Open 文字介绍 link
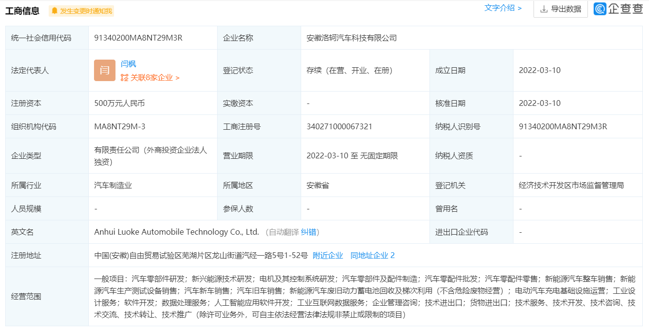This screenshot has height=331, width=649. 503,8
